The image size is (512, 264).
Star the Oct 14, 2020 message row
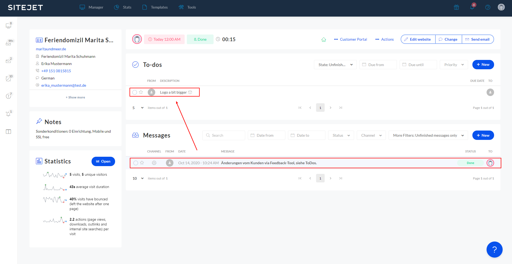coord(142,163)
